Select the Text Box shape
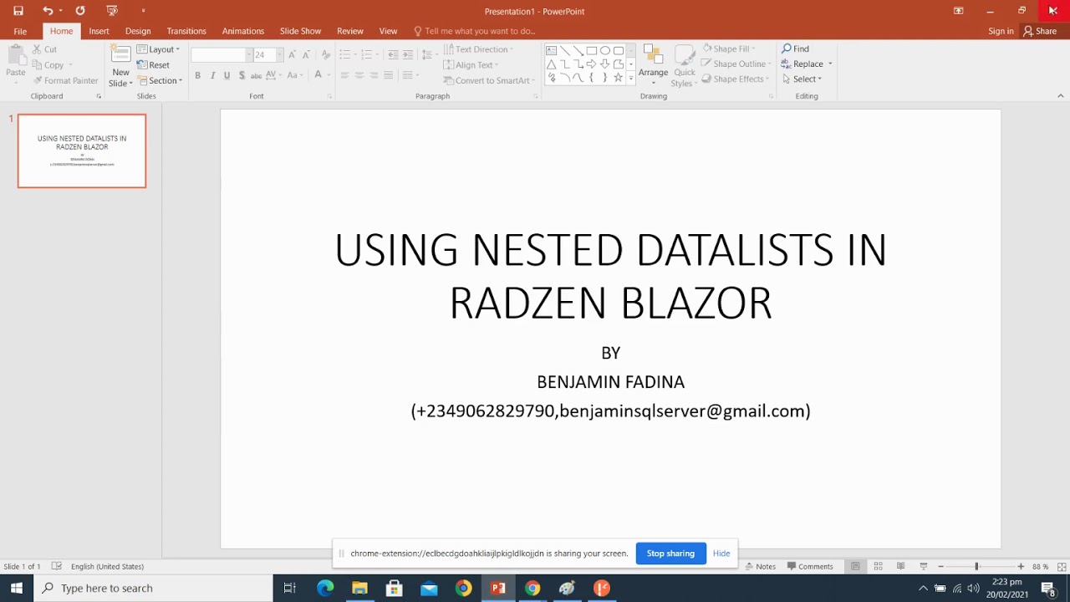This screenshot has width=1070, height=602. [551, 50]
